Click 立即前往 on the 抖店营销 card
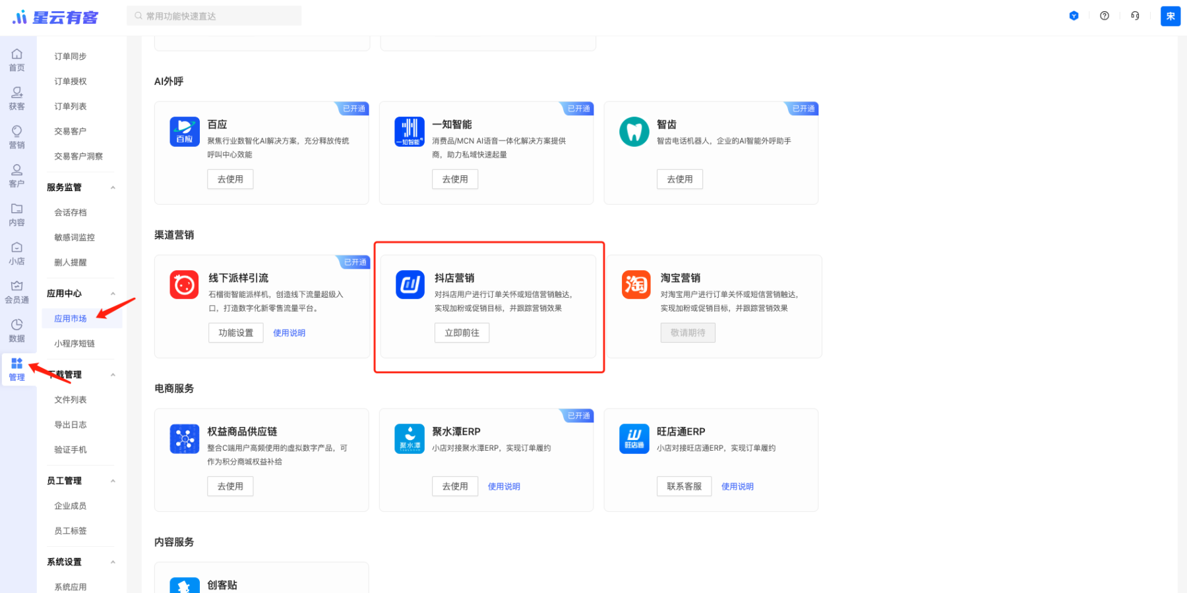Screen dimensions: 1187x593 coord(462,333)
